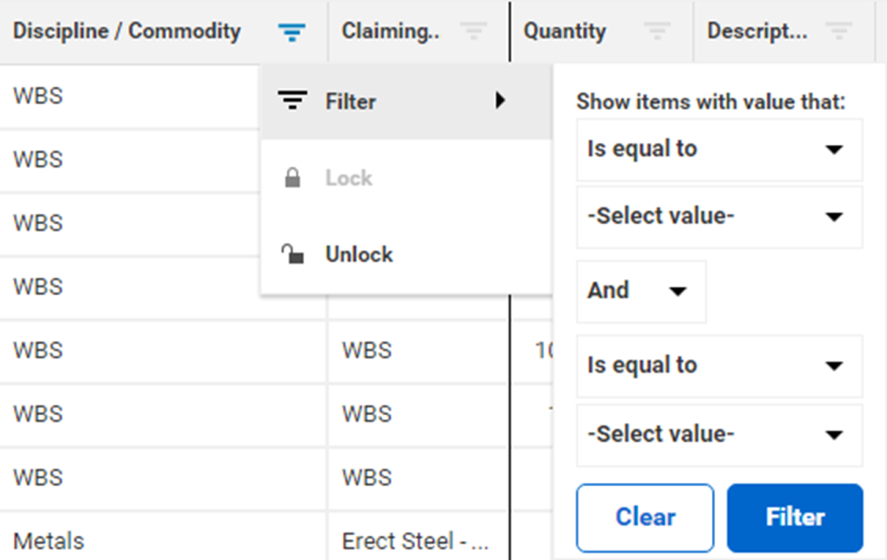Click the open padlock icon beside Unlock

point(293,255)
